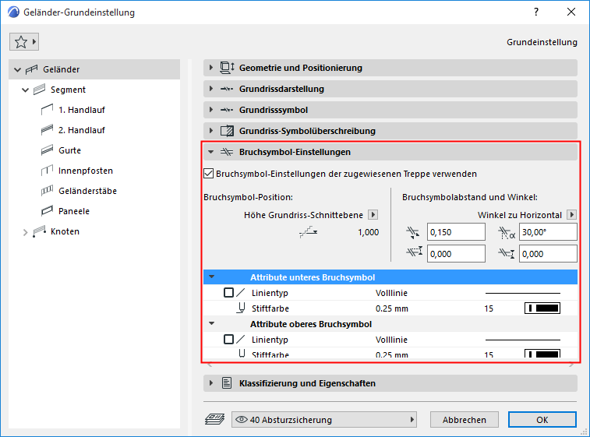Image resolution: width=590 pixels, height=437 pixels.
Task: Click the layer stack icon at bottom
Action: [x=213, y=420]
